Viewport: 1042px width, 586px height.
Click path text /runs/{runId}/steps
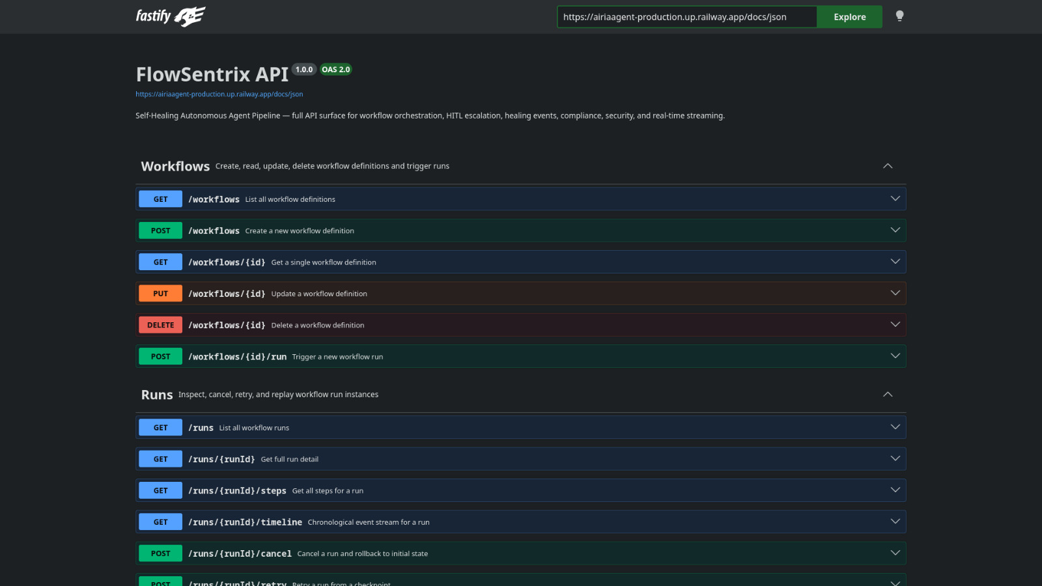point(237,491)
